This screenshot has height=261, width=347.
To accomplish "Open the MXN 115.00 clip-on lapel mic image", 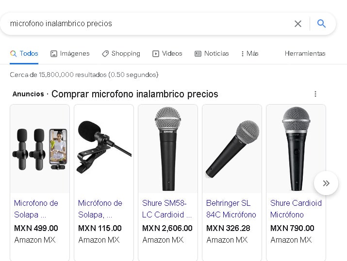I will (104, 149).
